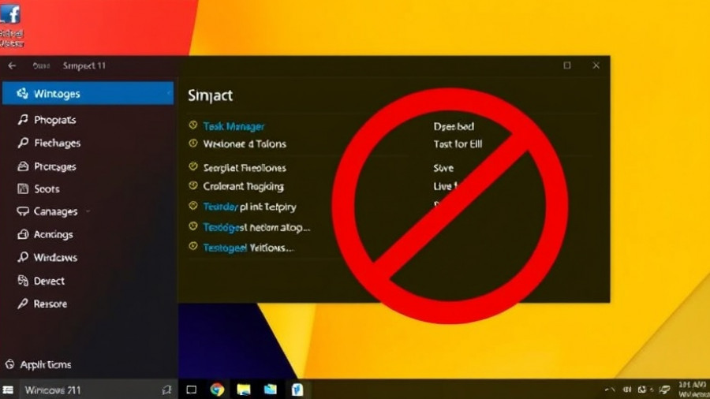
Task: Click the Wincove 211 taskbar search box
Action: click(97, 390)
